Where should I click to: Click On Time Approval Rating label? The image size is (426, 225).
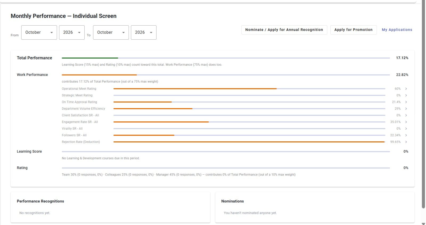coord(79,102)
